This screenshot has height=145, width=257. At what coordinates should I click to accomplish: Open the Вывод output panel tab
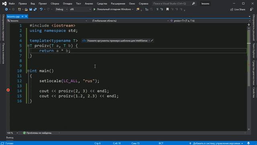tap(10, 137)
